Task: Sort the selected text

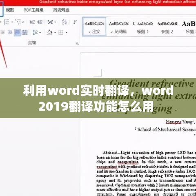Action: [64, 22]
